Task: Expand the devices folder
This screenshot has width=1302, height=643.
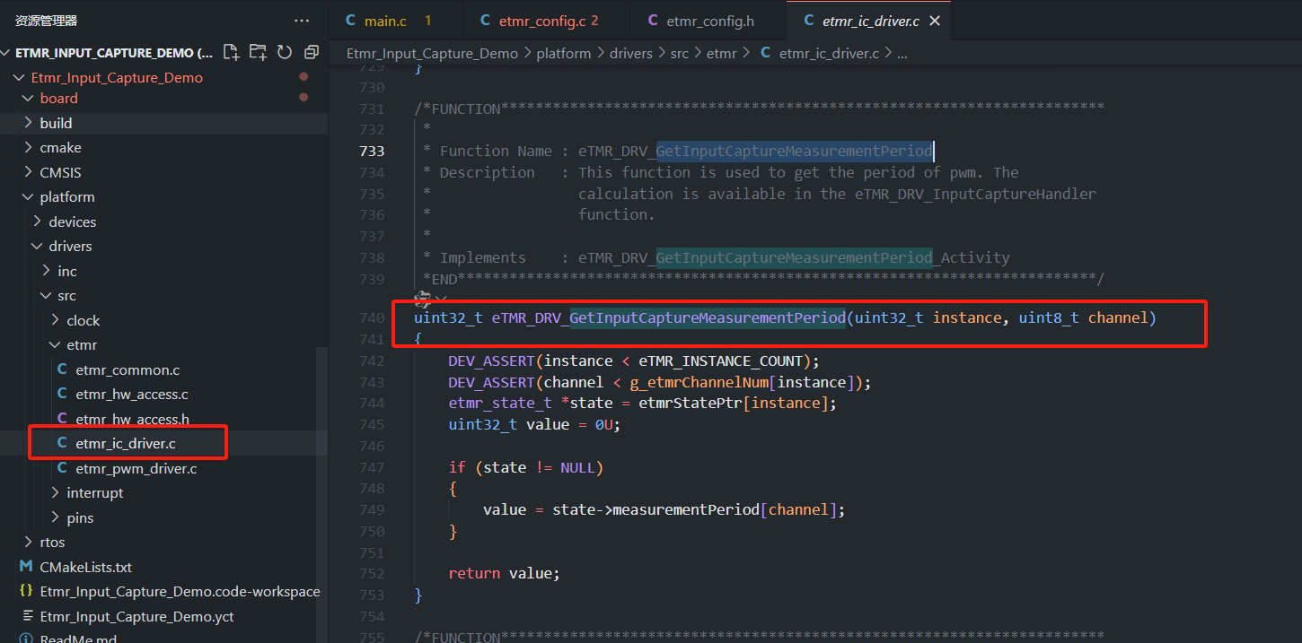Action: tap(38, 222)
